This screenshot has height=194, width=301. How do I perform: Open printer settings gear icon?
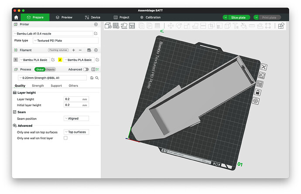pos(96,24)
